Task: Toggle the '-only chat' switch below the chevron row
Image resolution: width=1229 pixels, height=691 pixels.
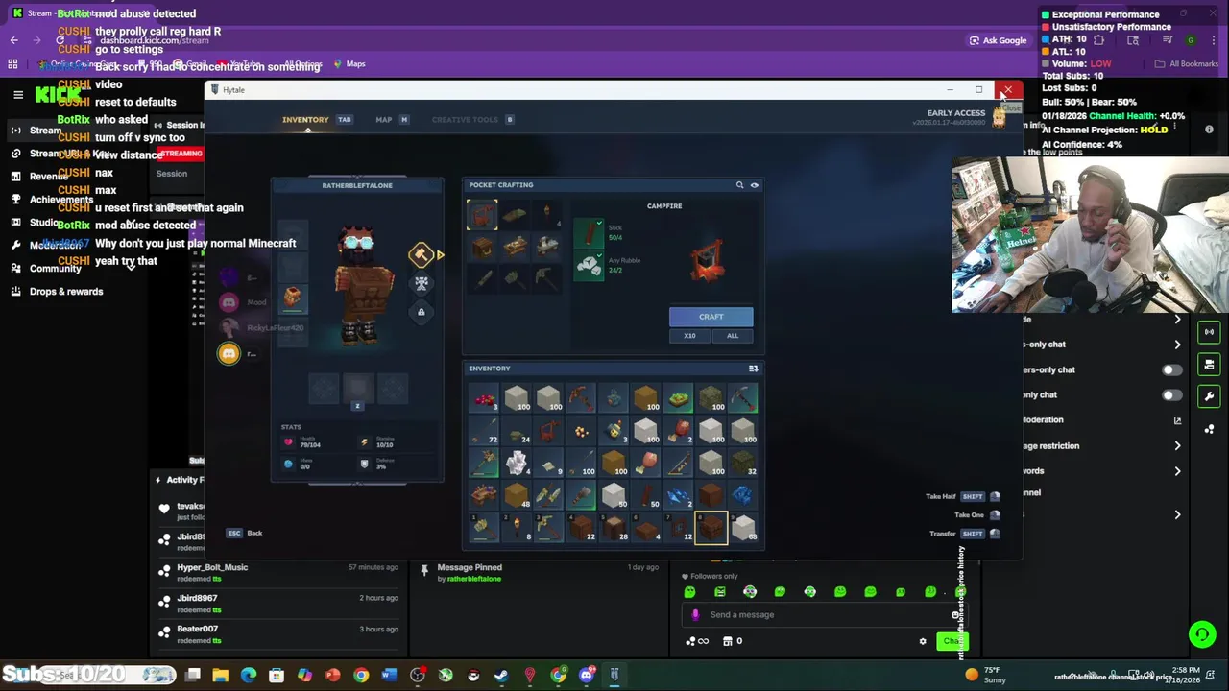Action: [x=1172, y=369]
